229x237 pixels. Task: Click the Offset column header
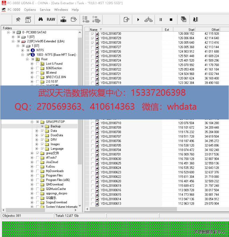[x=215, y=30]
